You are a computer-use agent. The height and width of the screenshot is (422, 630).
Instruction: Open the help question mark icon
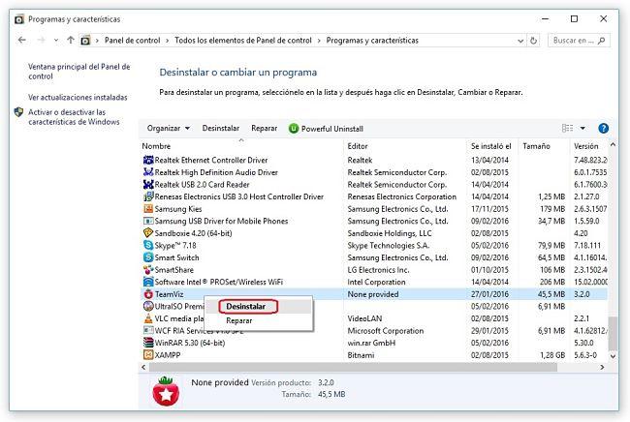(603, 129)
